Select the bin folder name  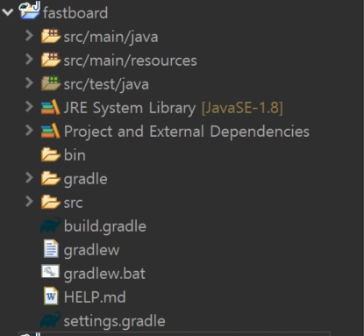click(75, 155)
